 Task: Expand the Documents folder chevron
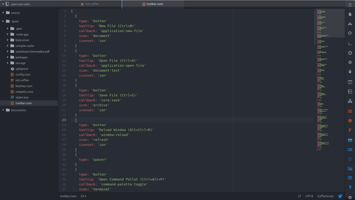click(x=3, y=110)
